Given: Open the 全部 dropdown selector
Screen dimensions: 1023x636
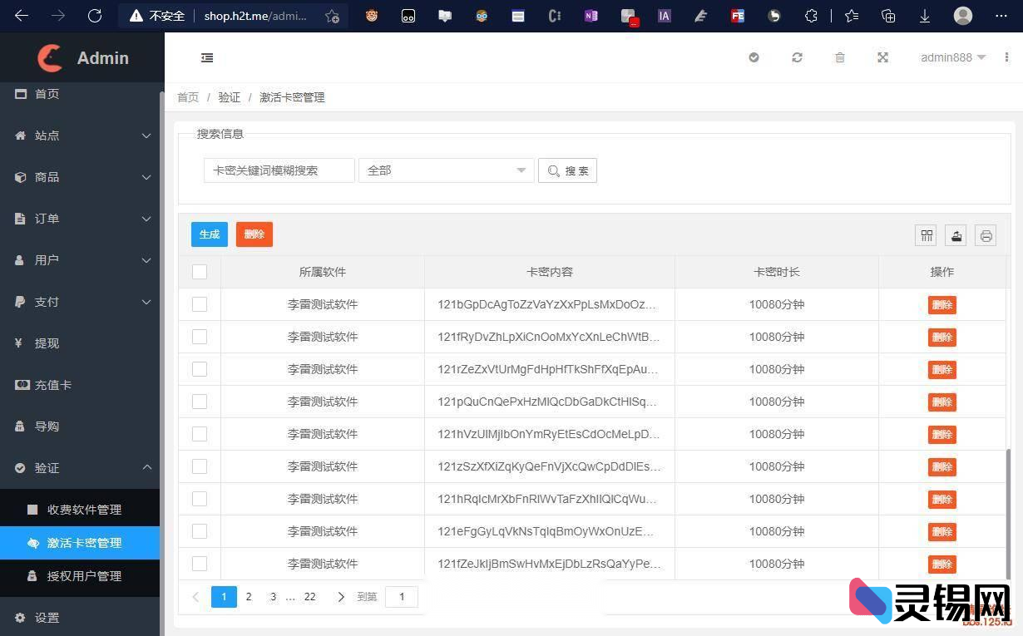Looking at the screenshot, I should click(x=446, y=170).
